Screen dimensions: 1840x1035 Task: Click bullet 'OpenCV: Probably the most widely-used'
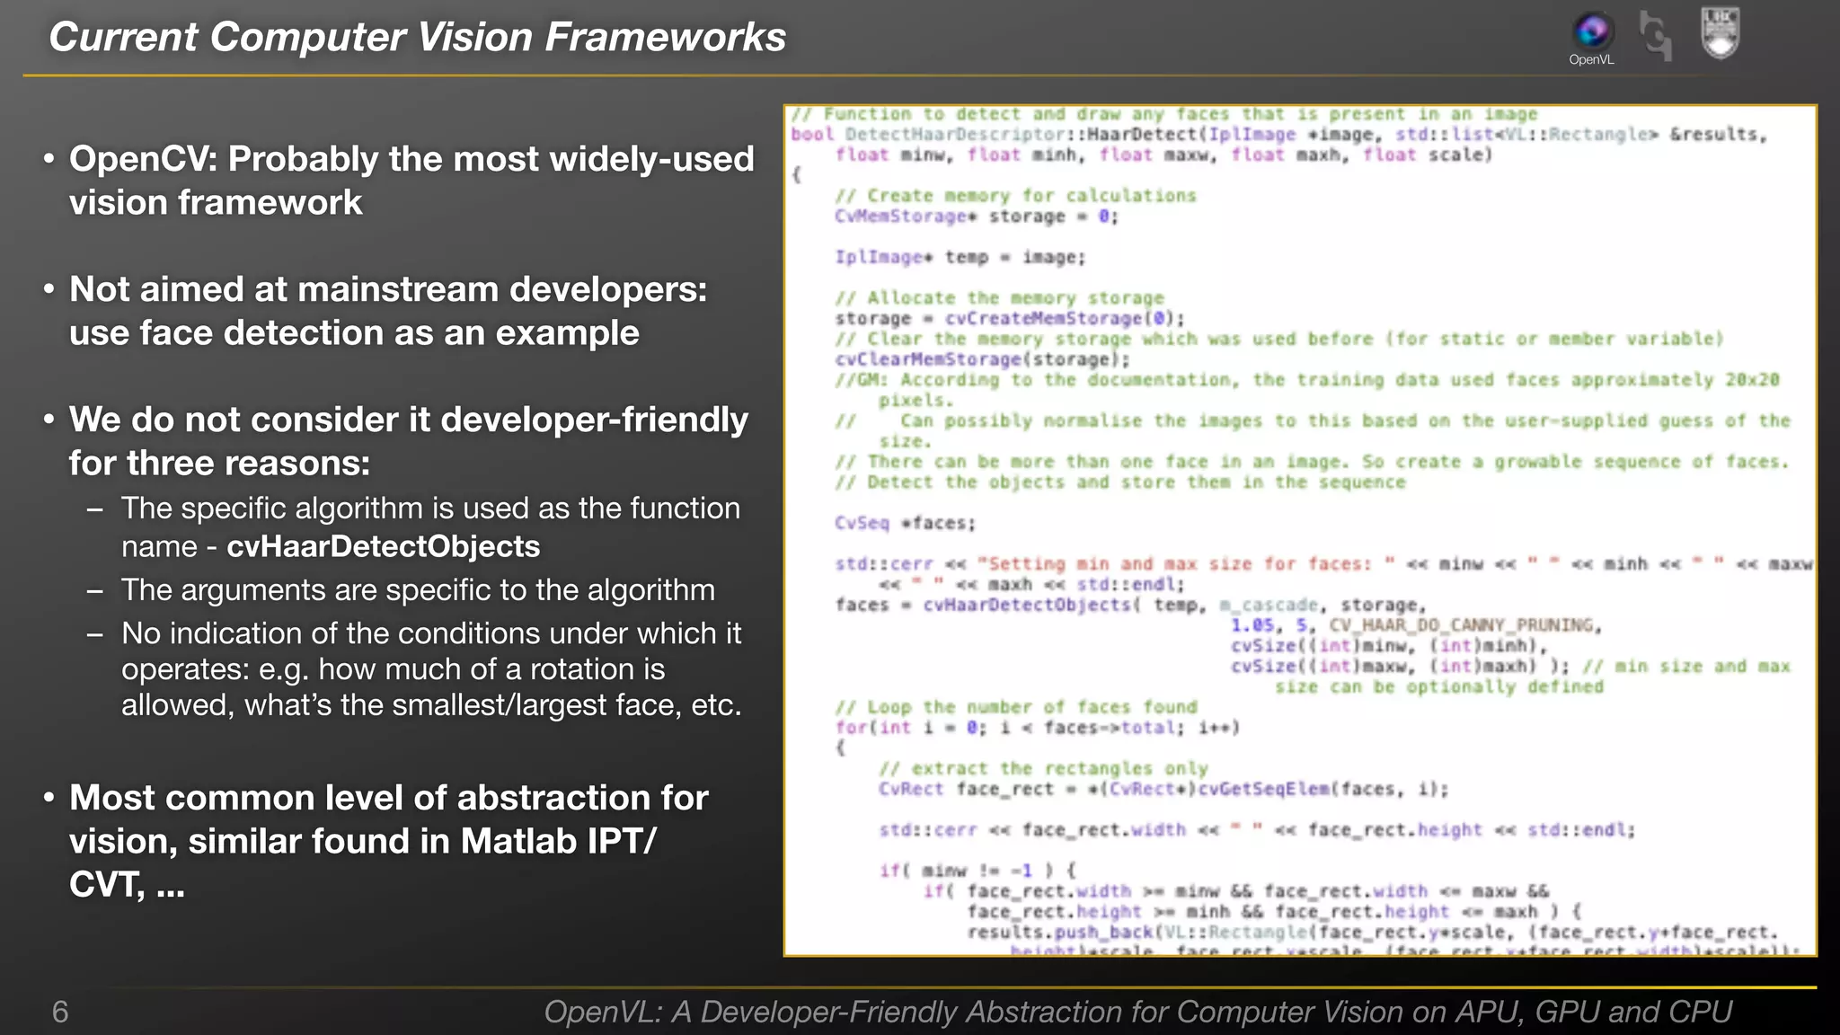[411, 159]
